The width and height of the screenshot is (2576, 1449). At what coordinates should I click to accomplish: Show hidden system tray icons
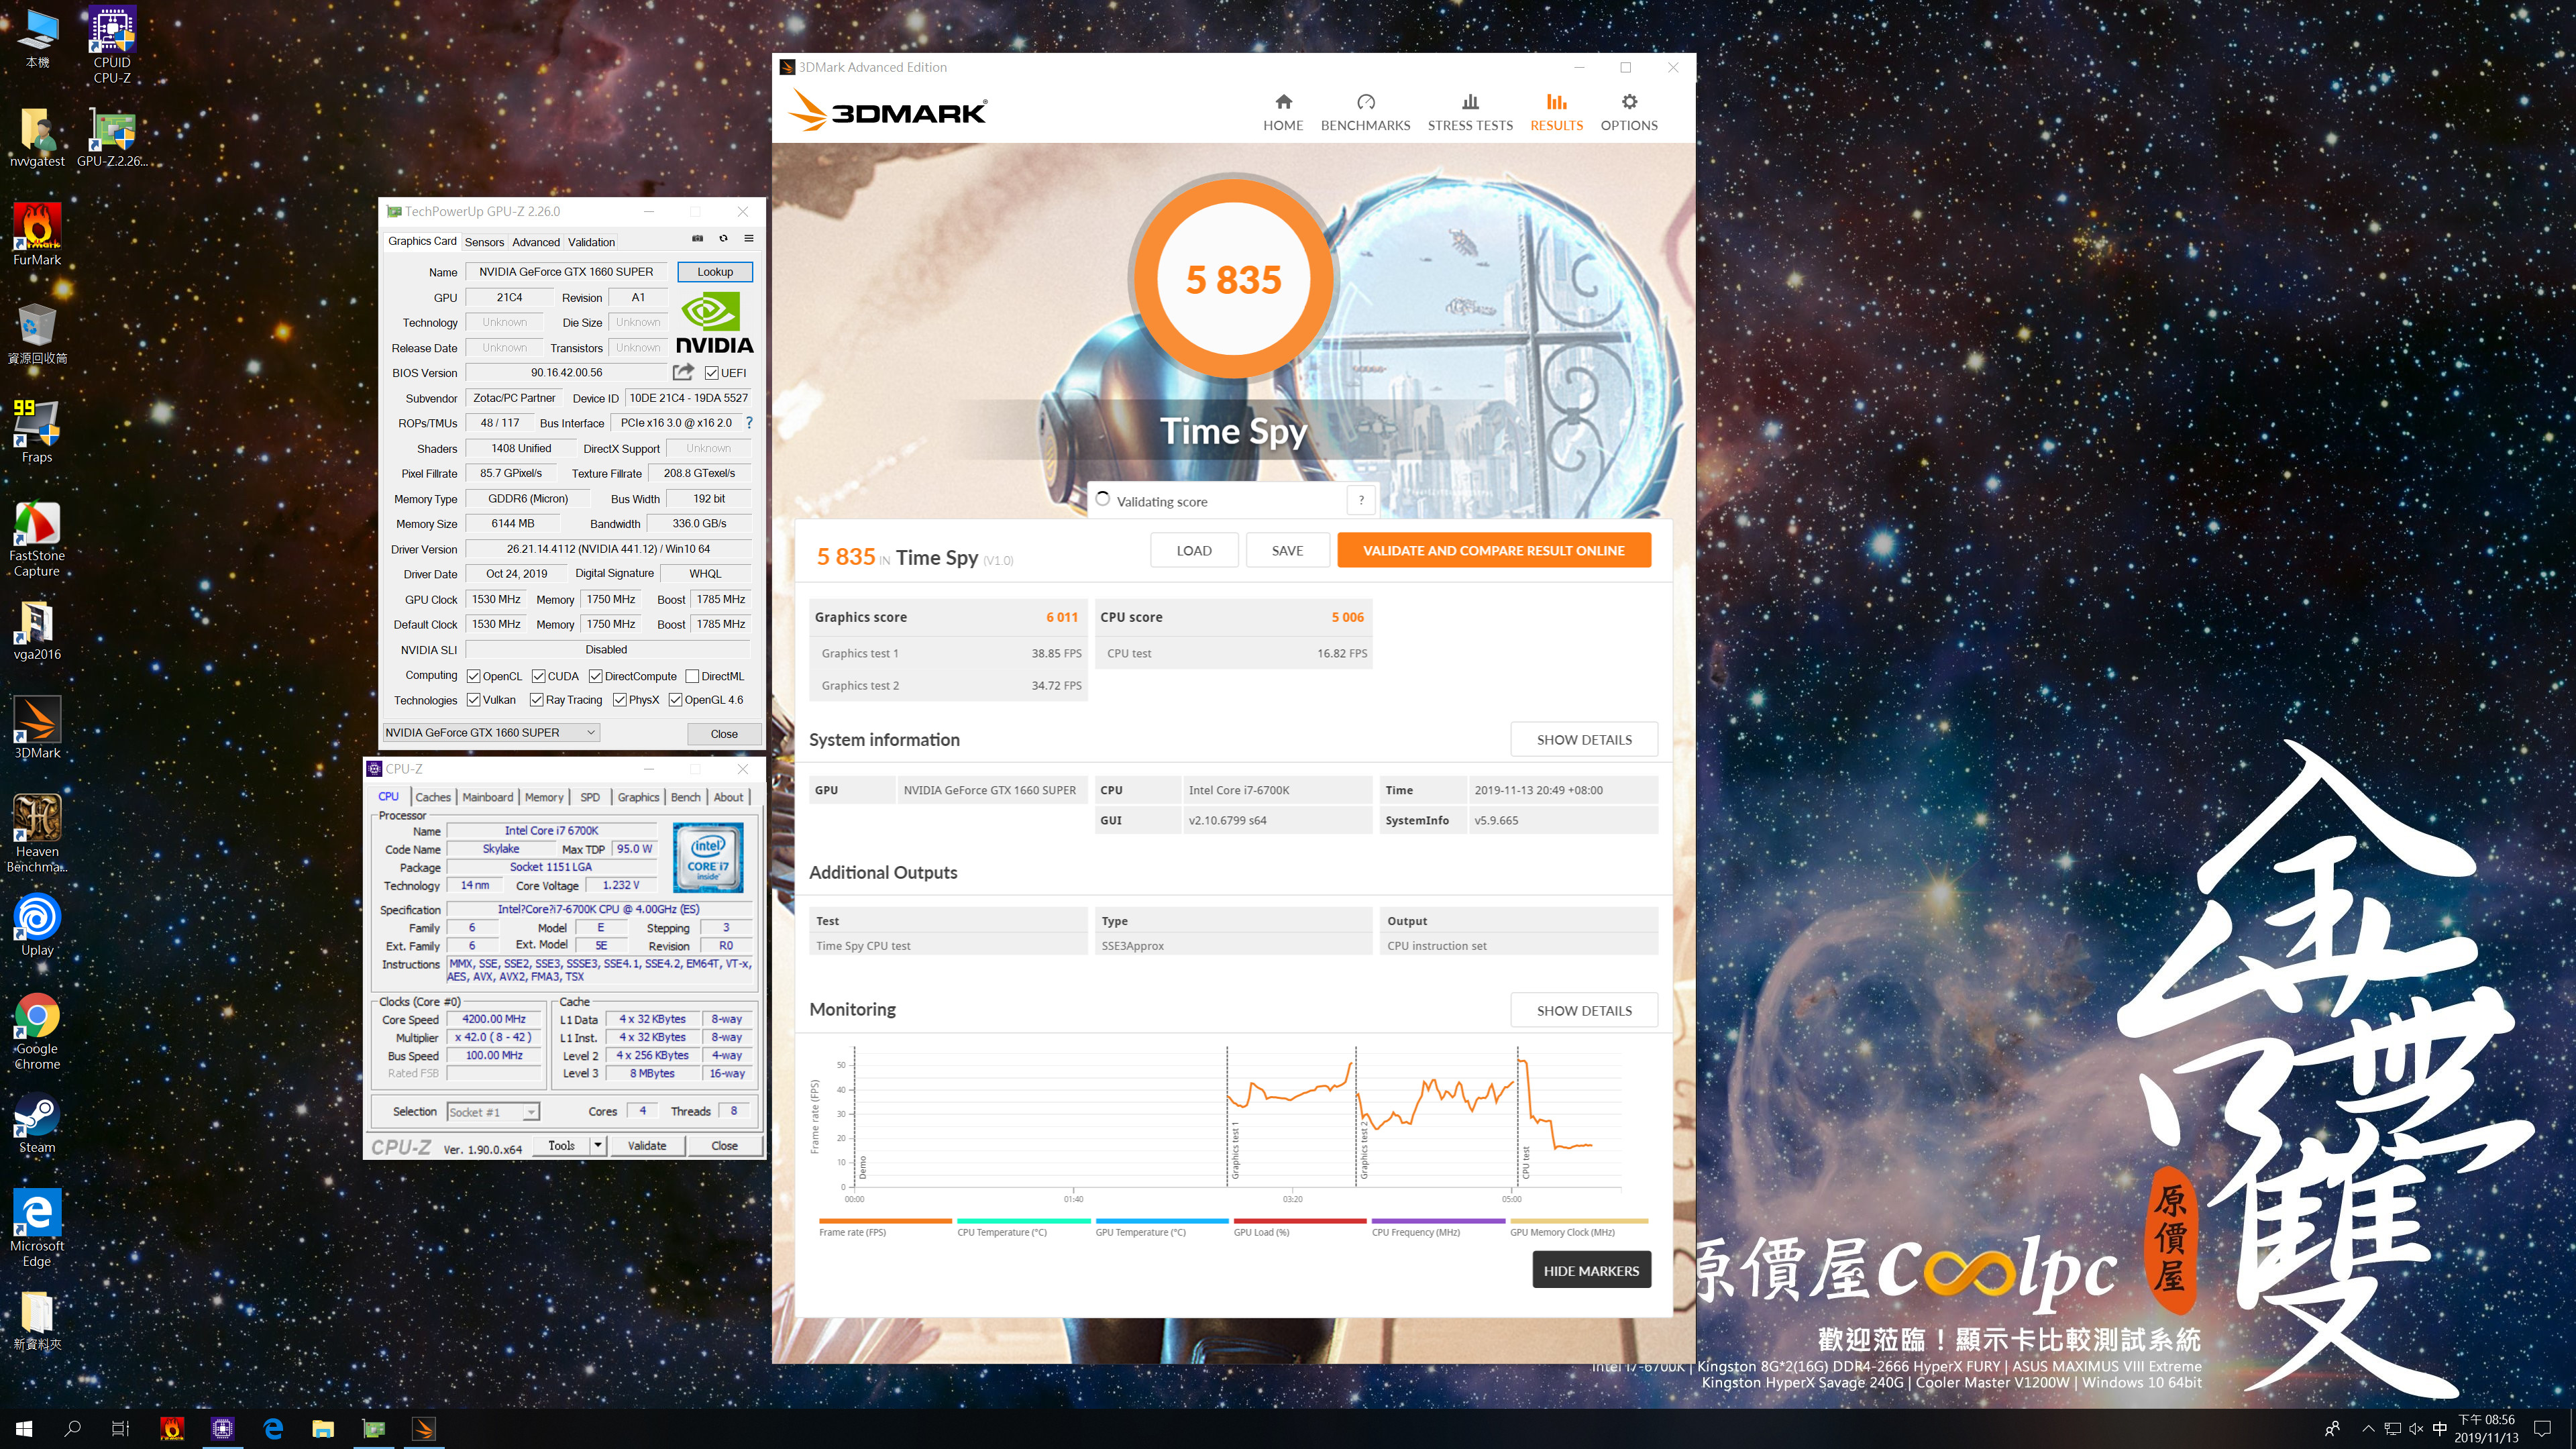pos(2367,1429)
